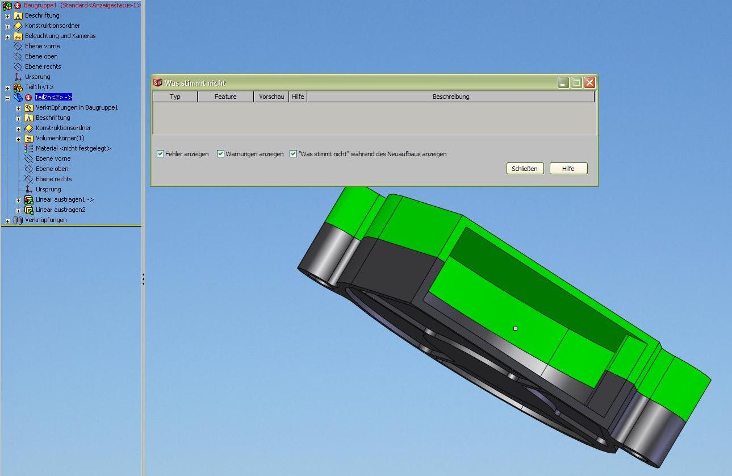Click the Volumenkörper(1) folder icon

pos(29,138)
